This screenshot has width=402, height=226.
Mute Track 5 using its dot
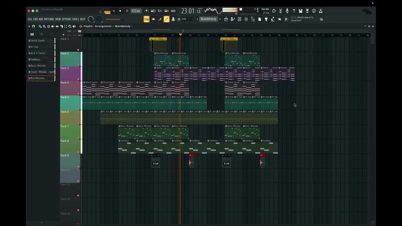pyautogui.click(x=78, y=108)
